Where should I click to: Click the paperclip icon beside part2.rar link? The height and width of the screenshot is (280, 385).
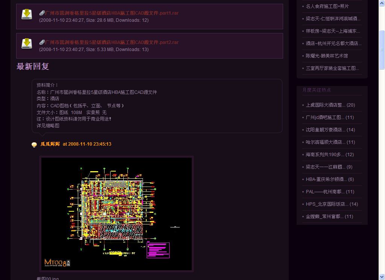pos(42,42)
